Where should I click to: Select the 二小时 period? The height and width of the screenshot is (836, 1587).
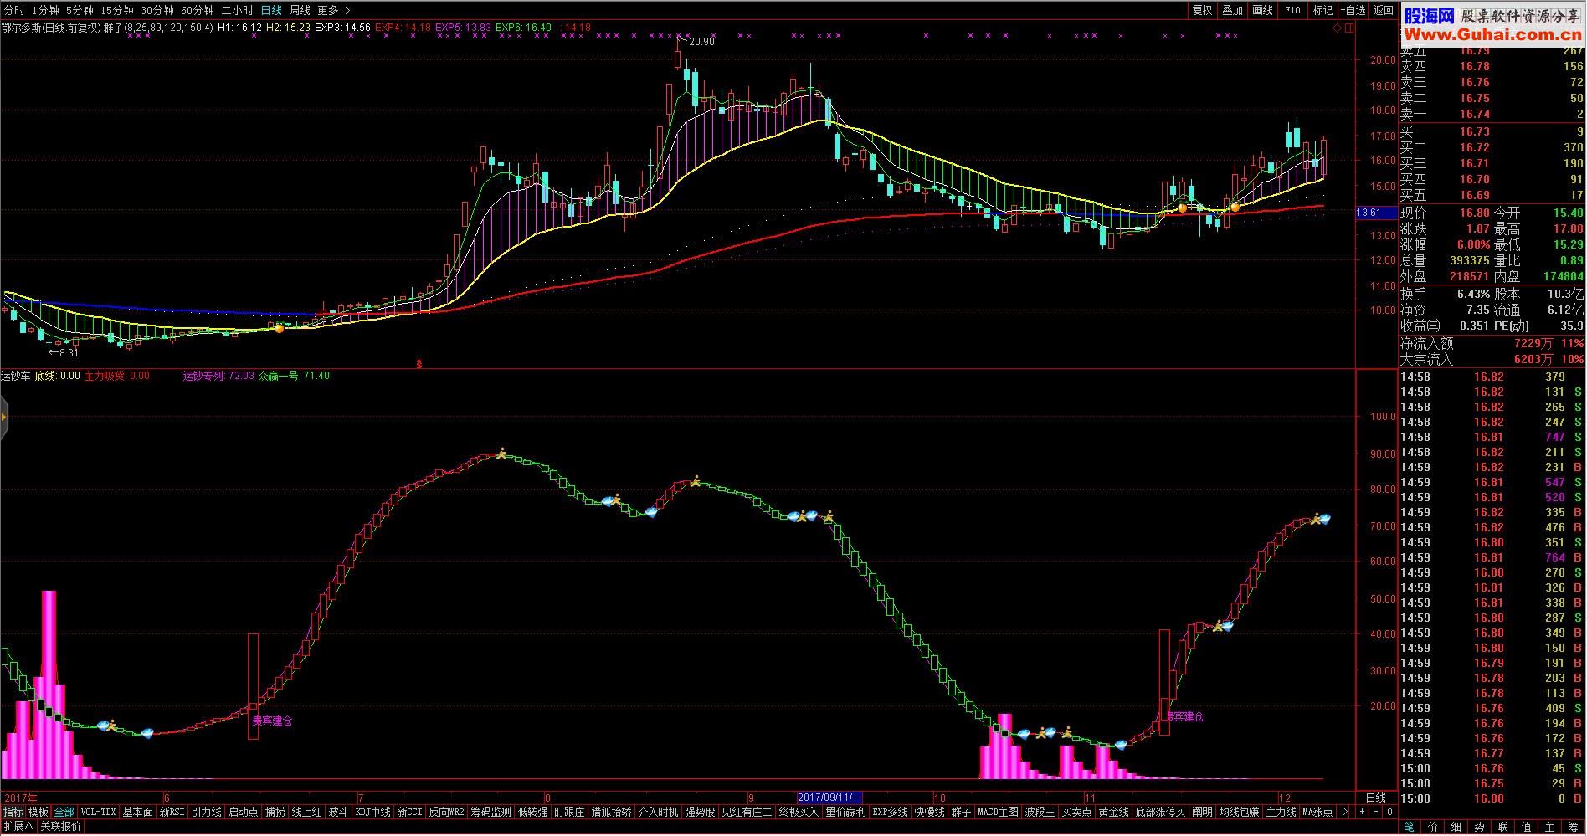point(238,10)
